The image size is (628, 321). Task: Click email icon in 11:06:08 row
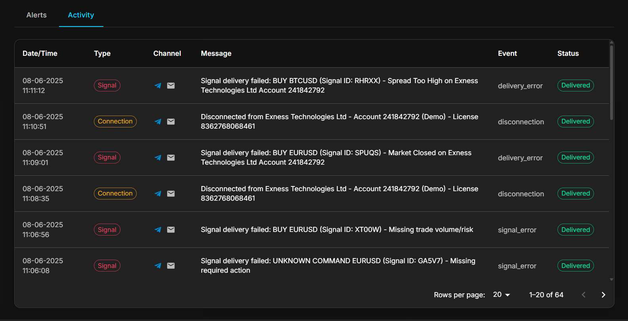pos(171,266)
